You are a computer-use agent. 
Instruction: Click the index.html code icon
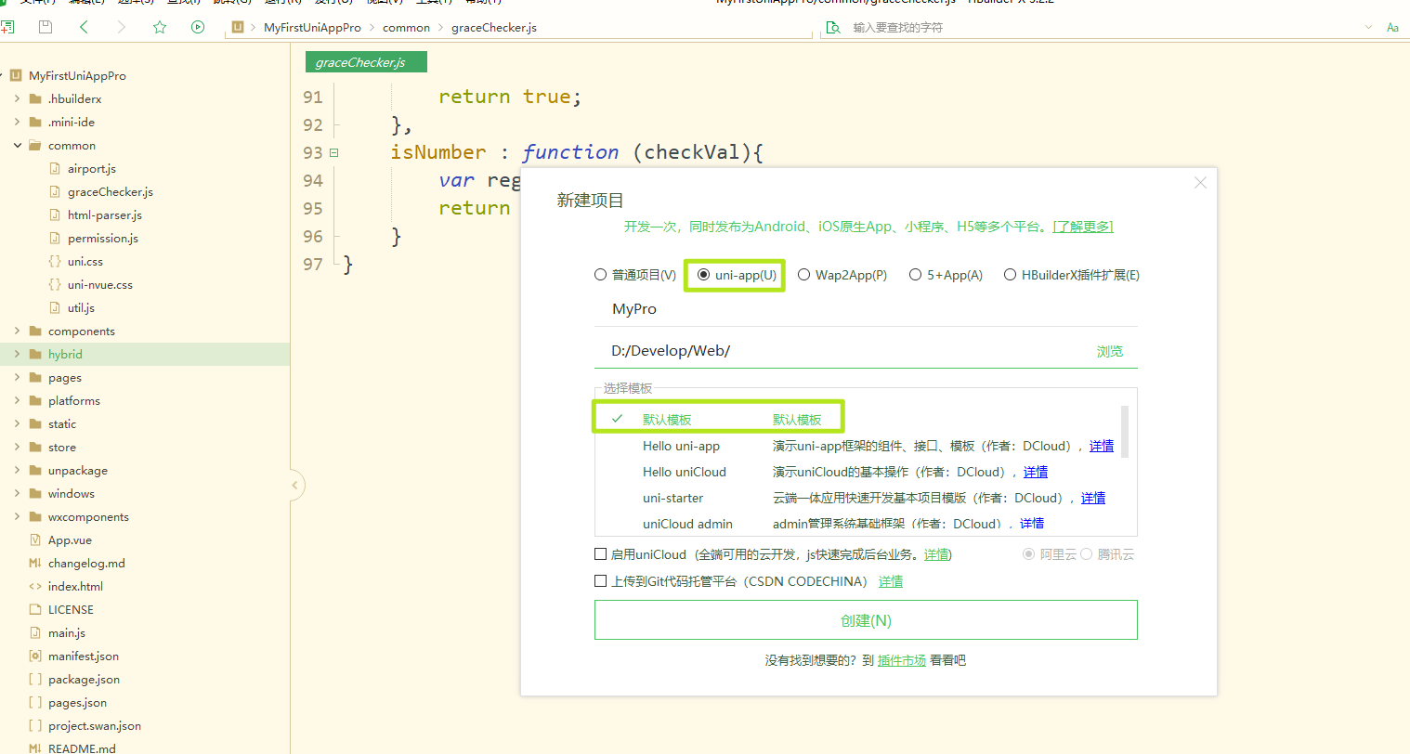(x=35, y=587)
